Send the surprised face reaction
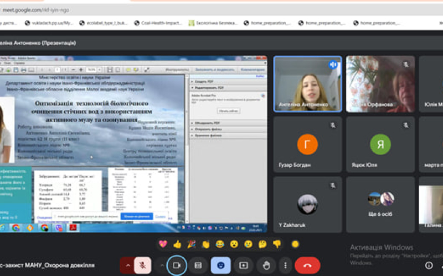The image size is (443, 276). (234, 244)
